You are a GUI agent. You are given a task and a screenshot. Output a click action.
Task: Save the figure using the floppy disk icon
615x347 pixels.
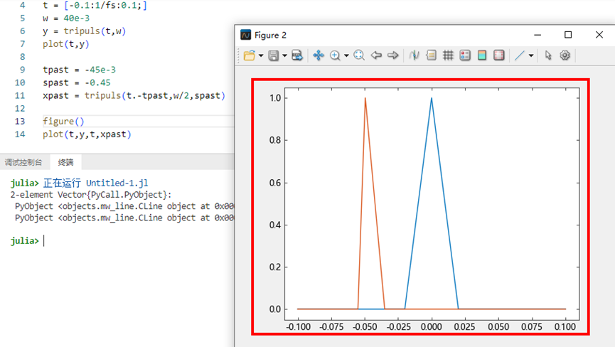[274, 55]
